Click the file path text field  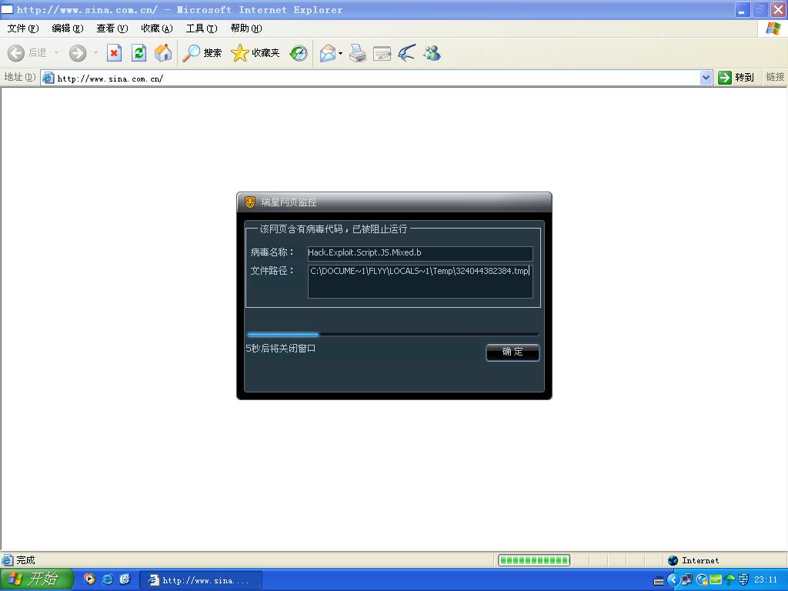[x=420, y=282]
